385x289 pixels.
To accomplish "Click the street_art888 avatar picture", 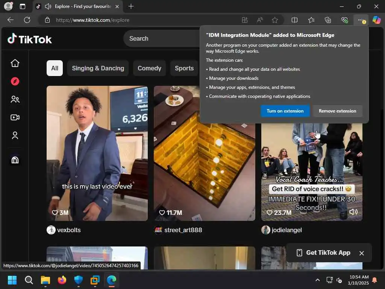I will 158,230.
